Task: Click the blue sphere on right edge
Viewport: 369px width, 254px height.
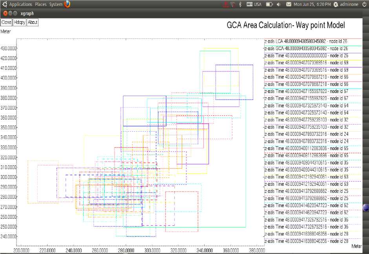Action: pos(366,208)
